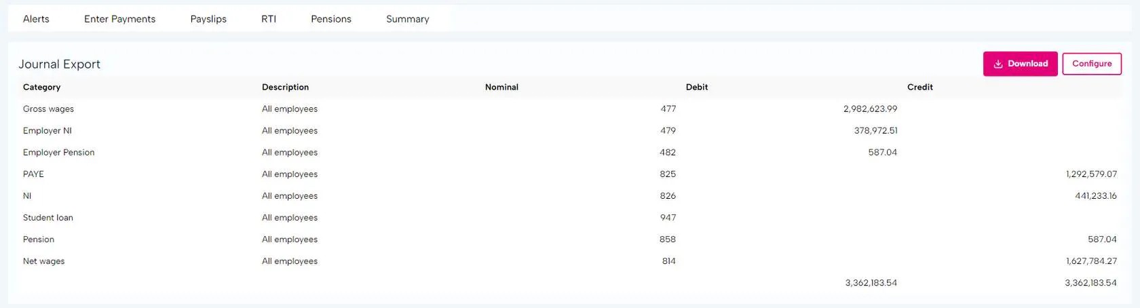Select the Employer NI row
Viewport: 1140px width, 308px height.
47,130
